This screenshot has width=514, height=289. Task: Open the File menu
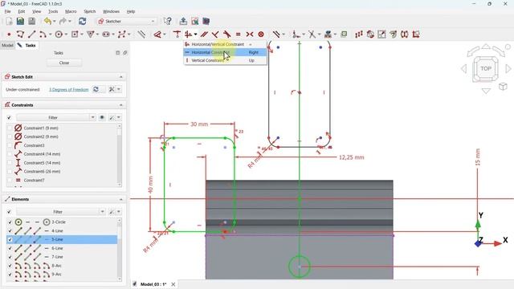[x=7, y=11]
